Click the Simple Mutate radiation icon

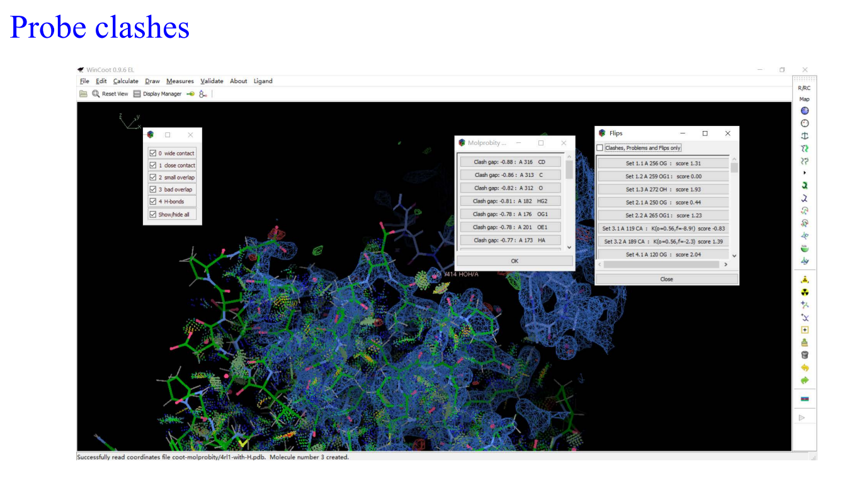[804, 292]
